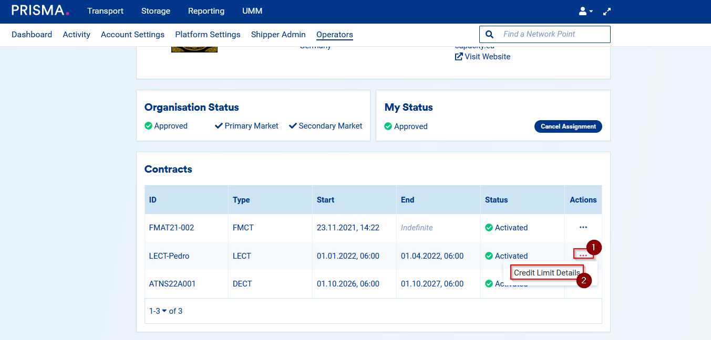Viewport: 711px width, 340px height.
Task: Click the search magnifier icon
Action: pos(490,34)
